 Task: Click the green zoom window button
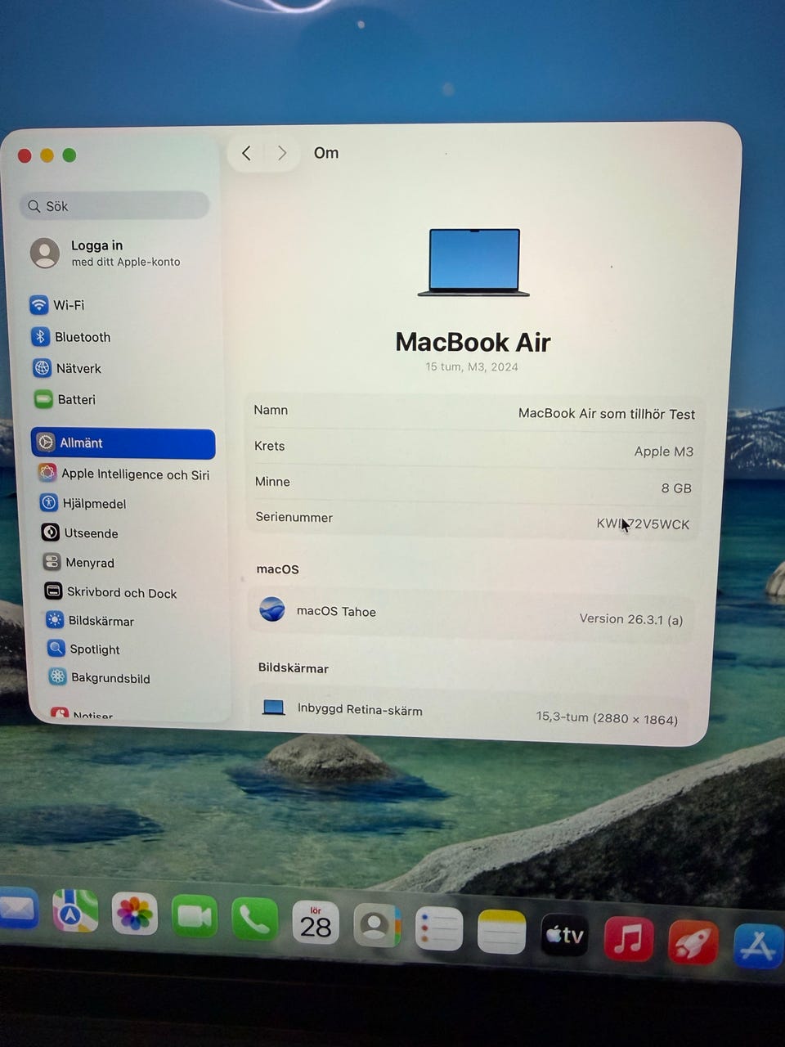point(70,155)
